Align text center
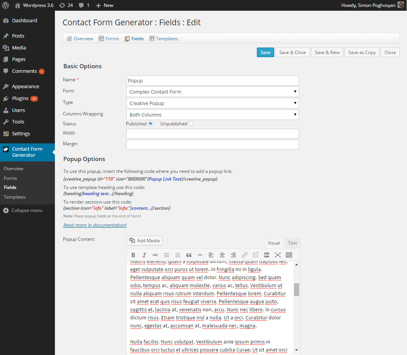This screenshot has width=407, height=355. click(222, 255)
